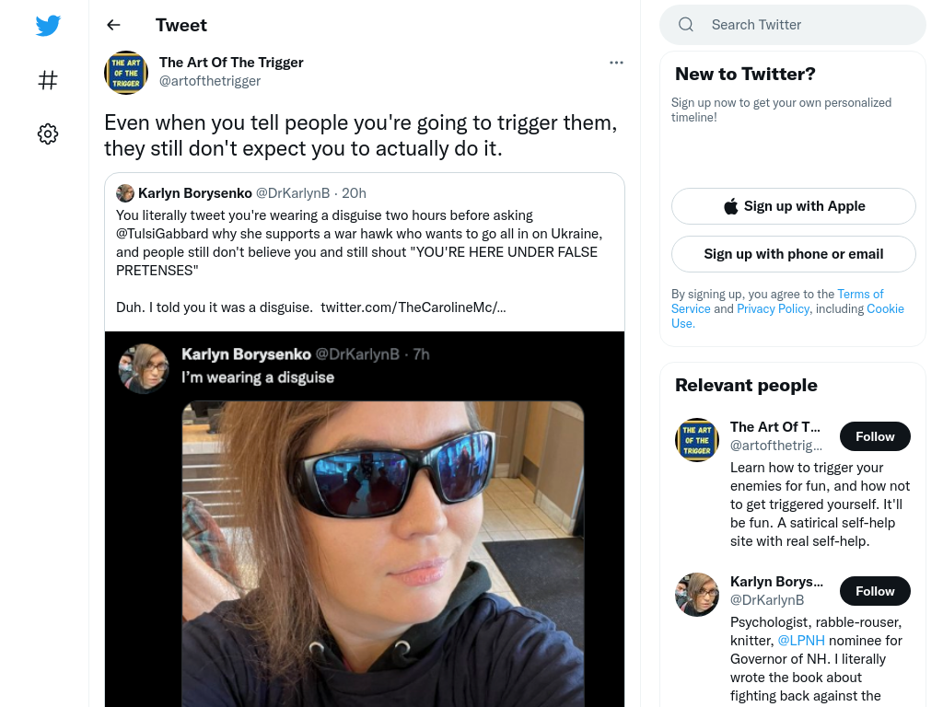This screenshot has height=707, width=943.
Task: Open the @LPNH mention link
Action: pyautogui.click(x=801, y=641)
